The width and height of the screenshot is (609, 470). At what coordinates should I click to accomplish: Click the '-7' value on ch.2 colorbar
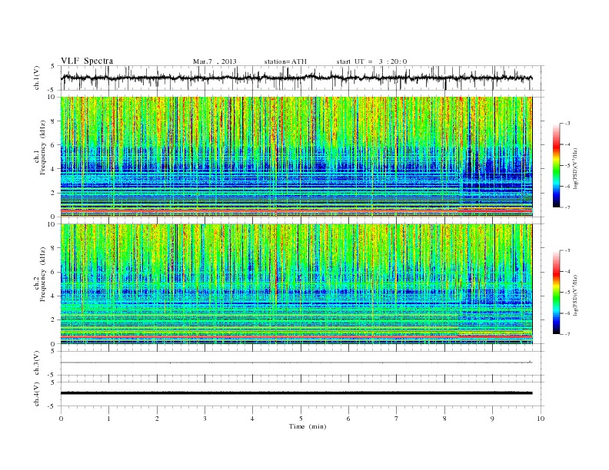point(567,334)
